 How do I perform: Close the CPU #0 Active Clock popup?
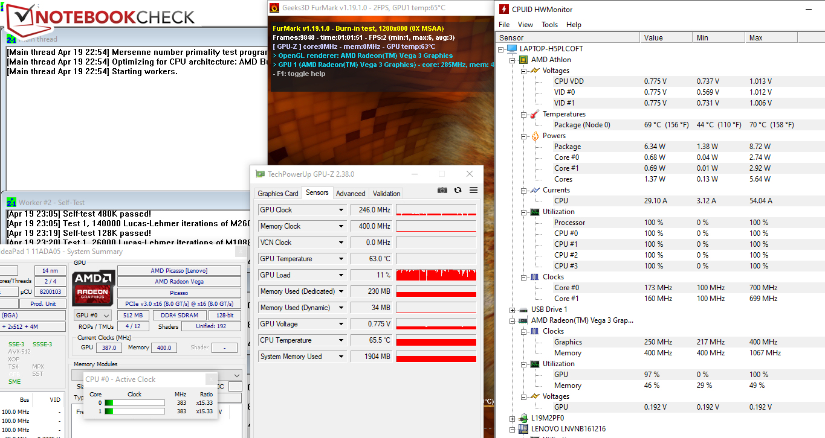coord(210,379)
